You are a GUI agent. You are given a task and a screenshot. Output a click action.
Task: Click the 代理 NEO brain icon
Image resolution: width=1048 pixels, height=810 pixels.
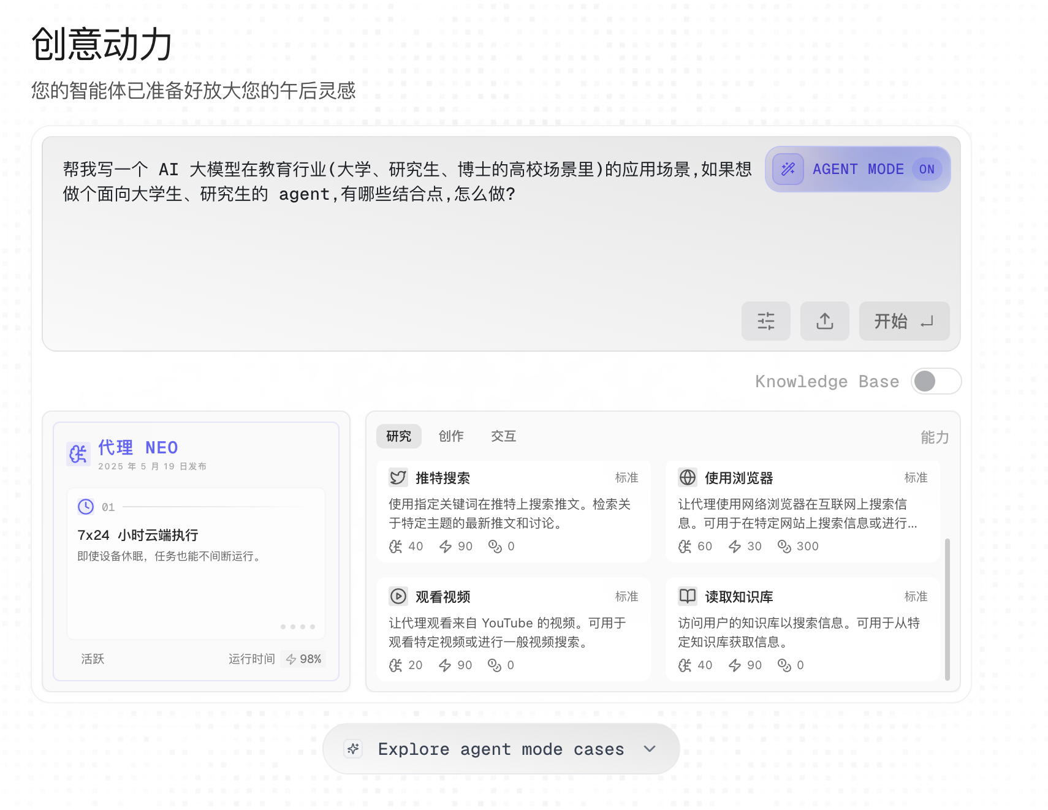(78, 454)
